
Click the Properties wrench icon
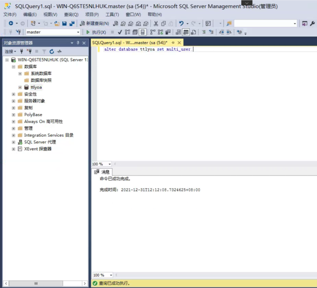(x=312, y=23)
